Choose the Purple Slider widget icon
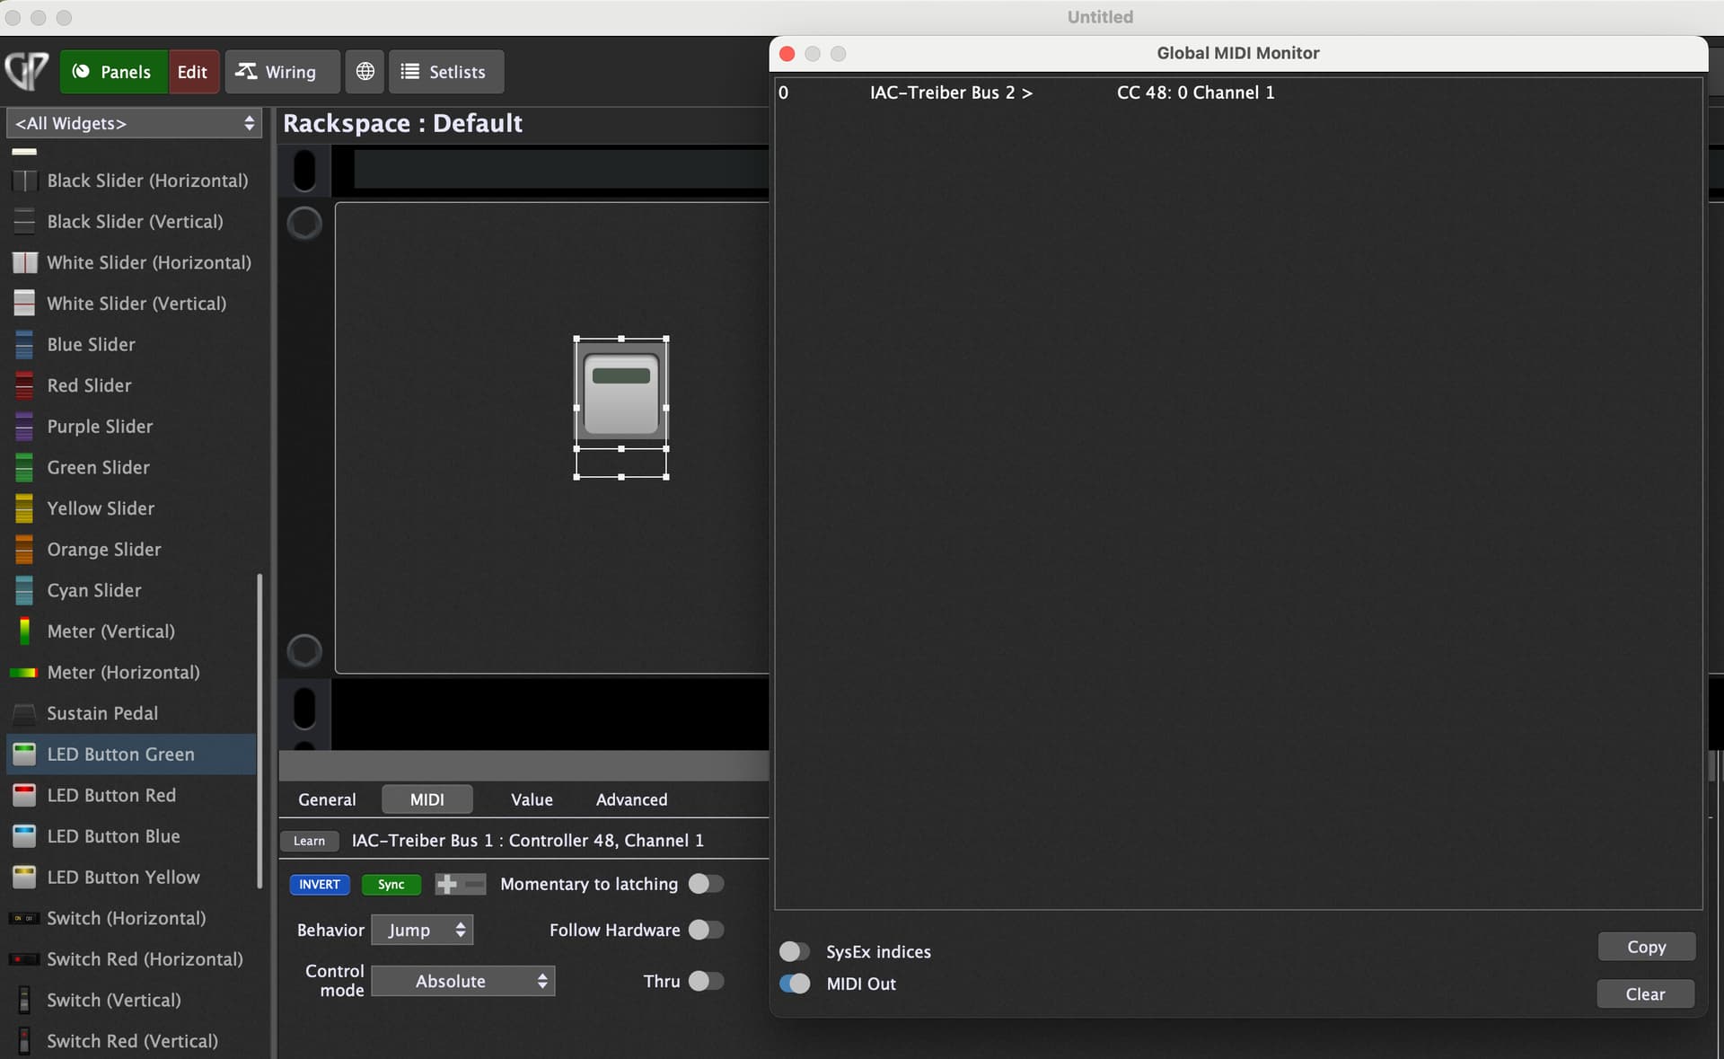The width and height of the screenshot is (1724, 1059). [x=24, y=427]
